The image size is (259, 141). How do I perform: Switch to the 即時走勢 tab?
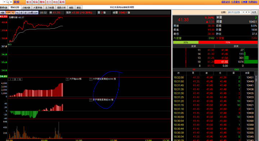coord(15,8)
